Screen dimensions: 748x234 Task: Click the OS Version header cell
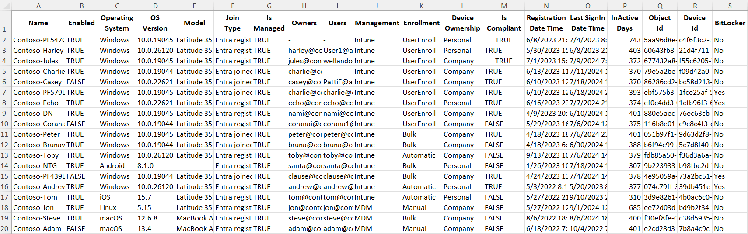coord(155,23)
